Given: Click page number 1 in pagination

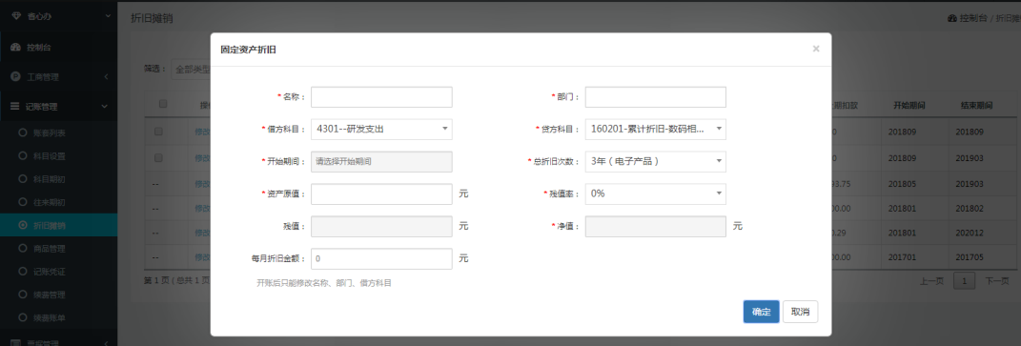Looking at the screenshot, I should 964,281.
